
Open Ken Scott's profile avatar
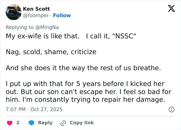13,12
